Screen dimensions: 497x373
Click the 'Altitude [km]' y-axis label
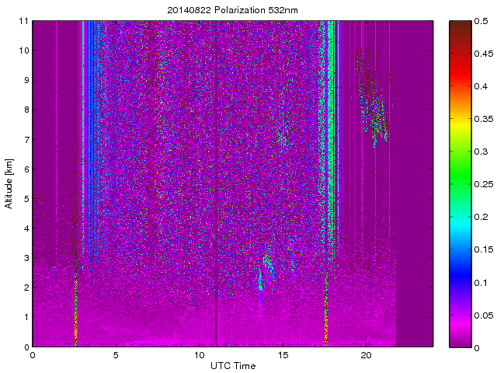(9, 183)
